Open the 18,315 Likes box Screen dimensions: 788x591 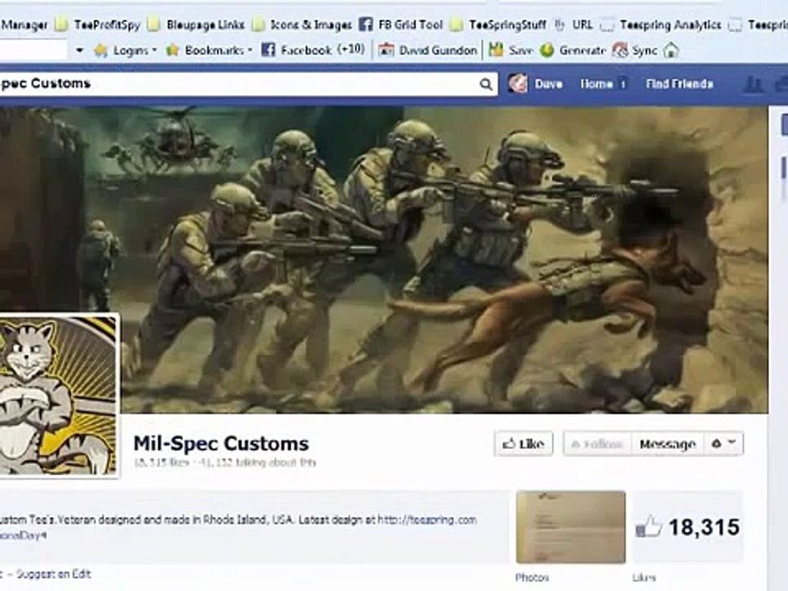688,527
